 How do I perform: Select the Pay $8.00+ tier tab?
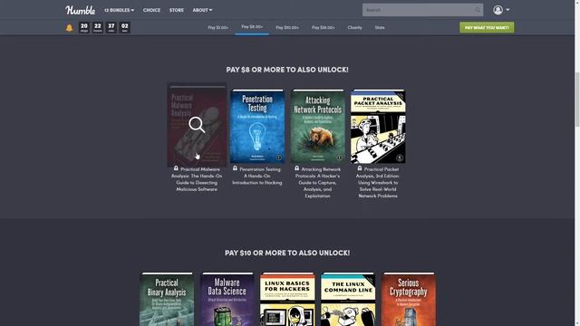click(x=252, y=26)
